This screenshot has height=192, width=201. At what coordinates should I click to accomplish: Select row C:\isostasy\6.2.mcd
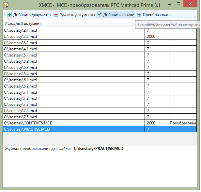(x=100, y=86)
